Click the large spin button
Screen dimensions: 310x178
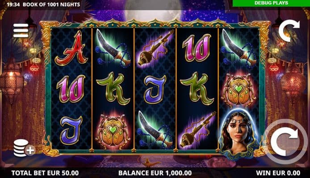pos(285,142)
